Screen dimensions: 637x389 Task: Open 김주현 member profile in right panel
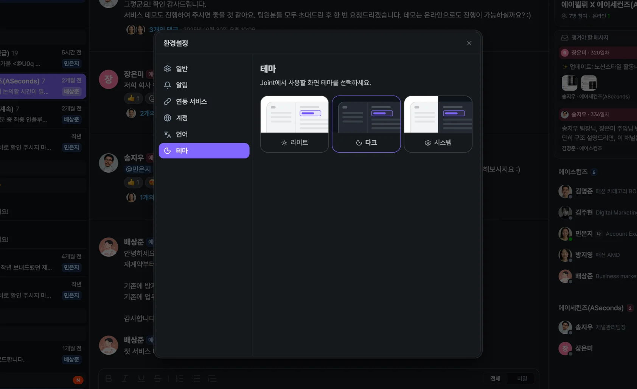point(598,212)
